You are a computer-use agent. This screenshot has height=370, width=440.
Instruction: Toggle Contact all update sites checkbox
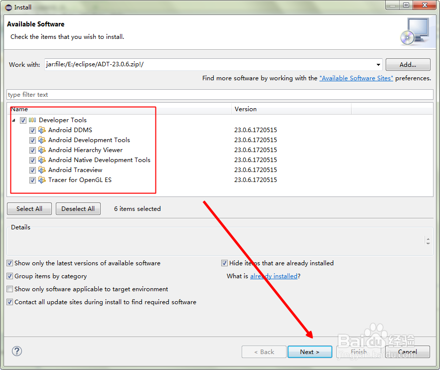click(x=10, y=302)
